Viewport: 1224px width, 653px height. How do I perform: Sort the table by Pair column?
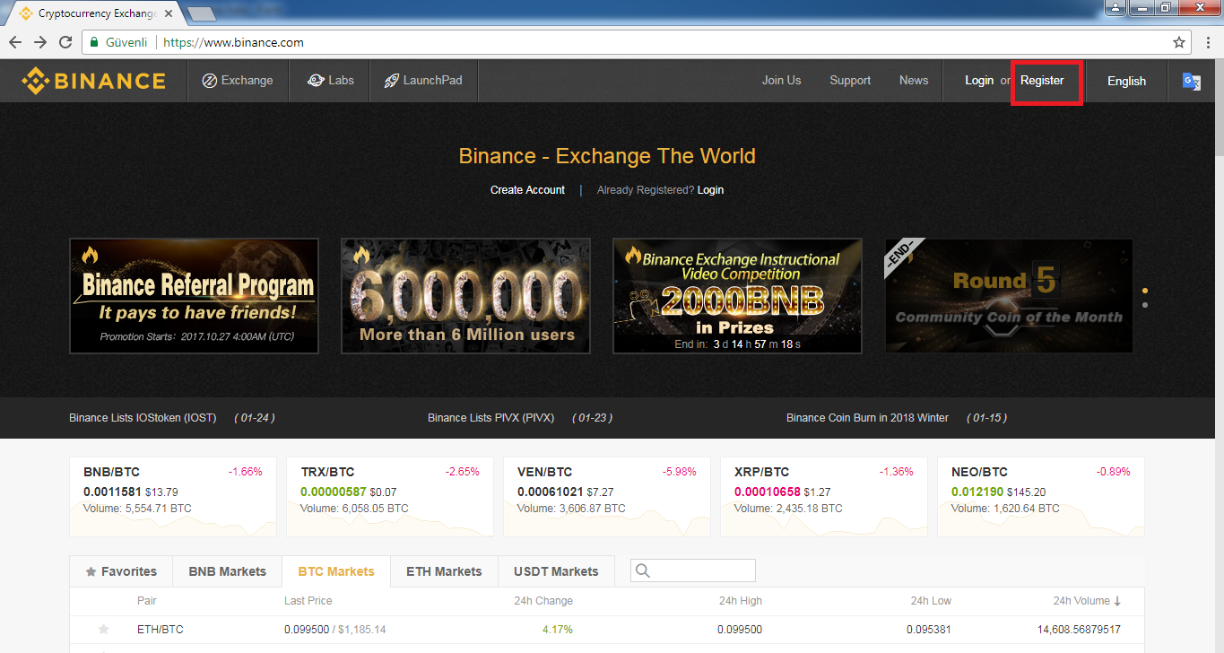point(147,601)
